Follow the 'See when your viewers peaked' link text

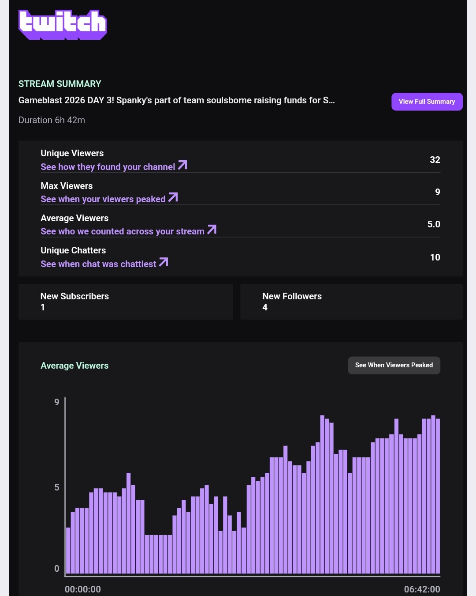point(103,199)
